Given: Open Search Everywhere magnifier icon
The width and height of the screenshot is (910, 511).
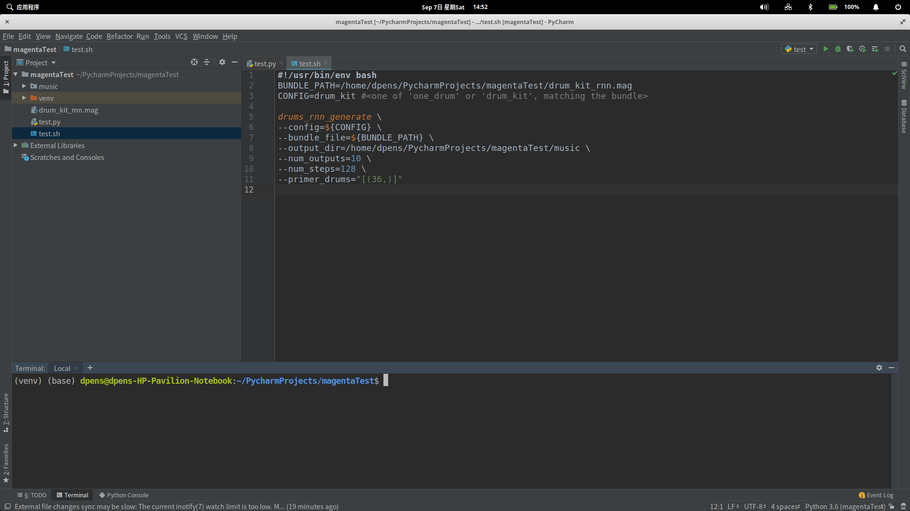Looking at the screenshot, I should pos(903,49).
